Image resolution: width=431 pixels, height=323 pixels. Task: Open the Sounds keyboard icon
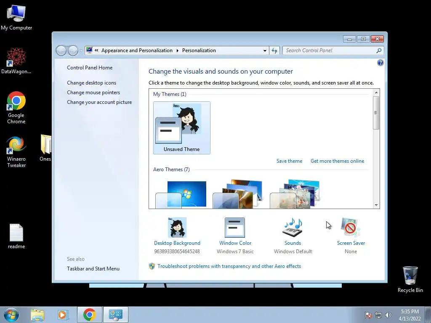click(x=293, y=228)
